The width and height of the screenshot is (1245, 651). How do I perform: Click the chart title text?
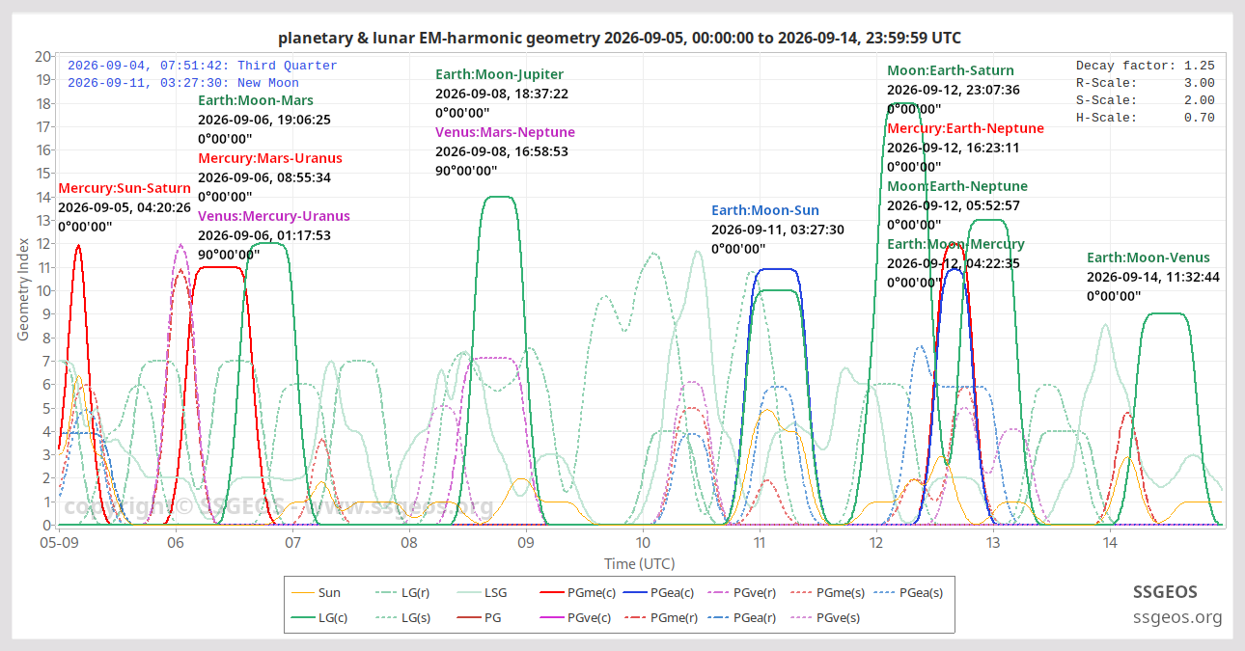click(620, 38)
